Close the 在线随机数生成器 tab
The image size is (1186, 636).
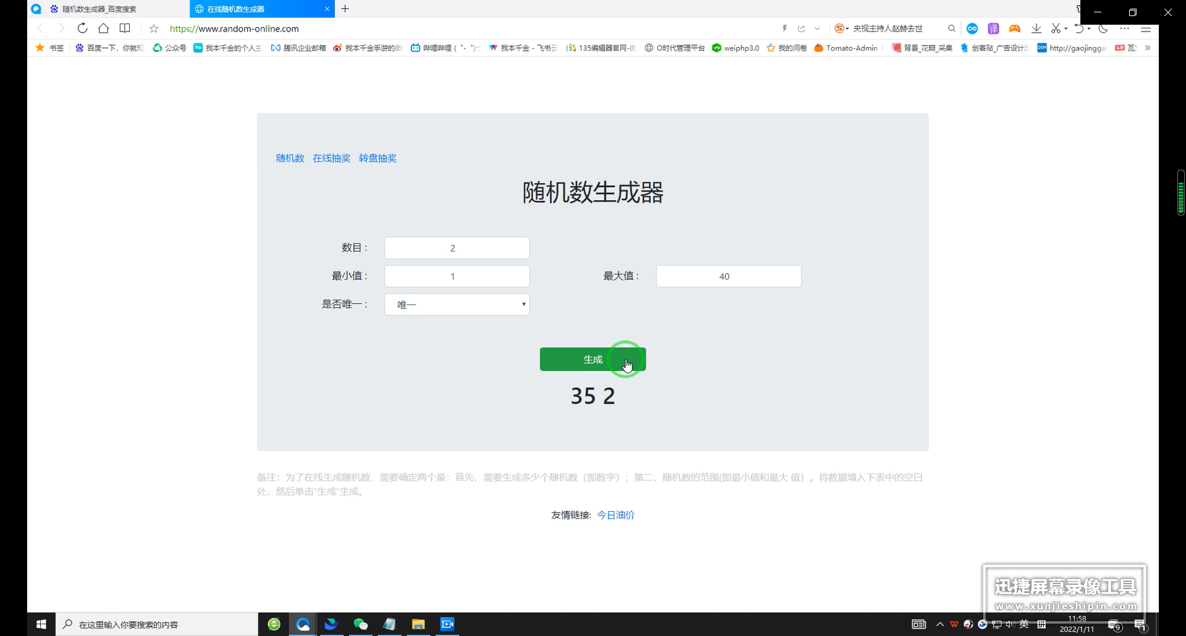tap(327, 9)
